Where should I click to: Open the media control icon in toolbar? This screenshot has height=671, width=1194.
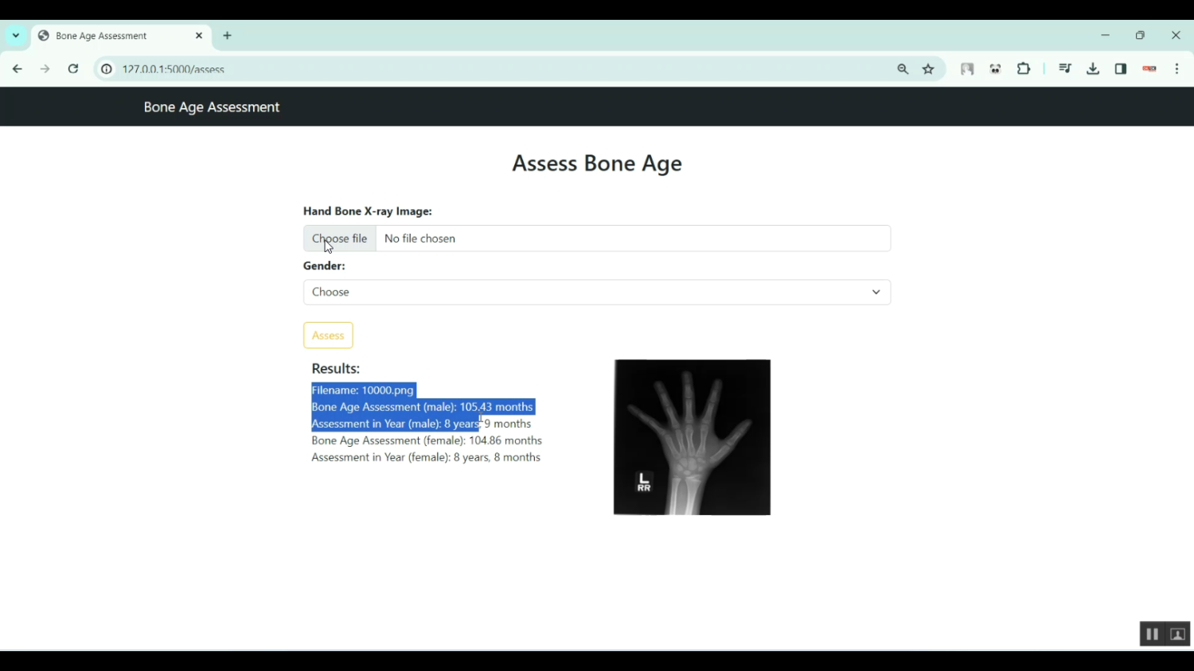pyautogui.click(x=1065, y=69)
